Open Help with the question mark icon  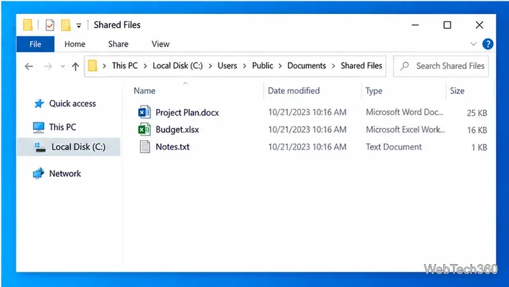point(487,44)
